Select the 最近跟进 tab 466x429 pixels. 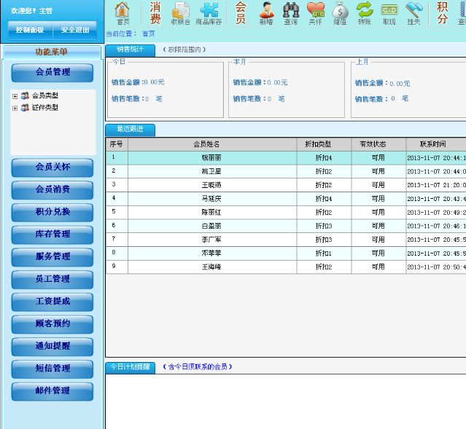[130, 130]
